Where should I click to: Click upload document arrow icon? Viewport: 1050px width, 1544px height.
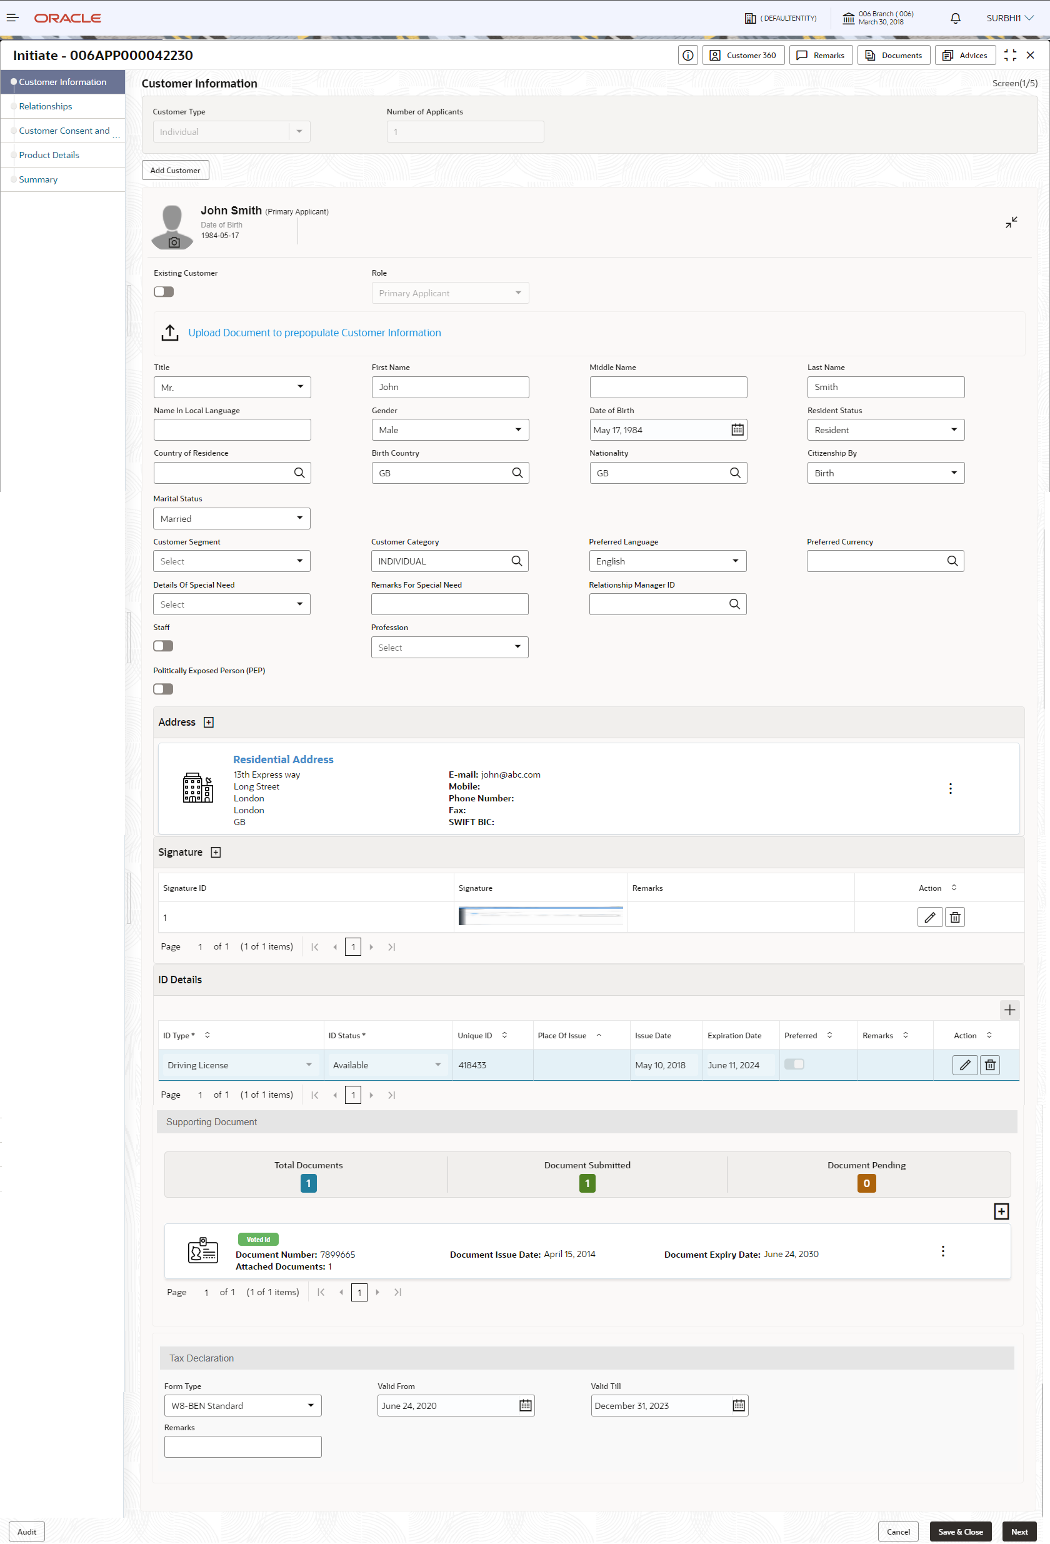tap(170, 332)
